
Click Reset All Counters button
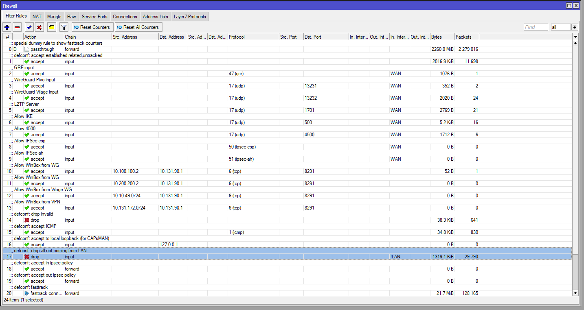[x=138, y=27]
